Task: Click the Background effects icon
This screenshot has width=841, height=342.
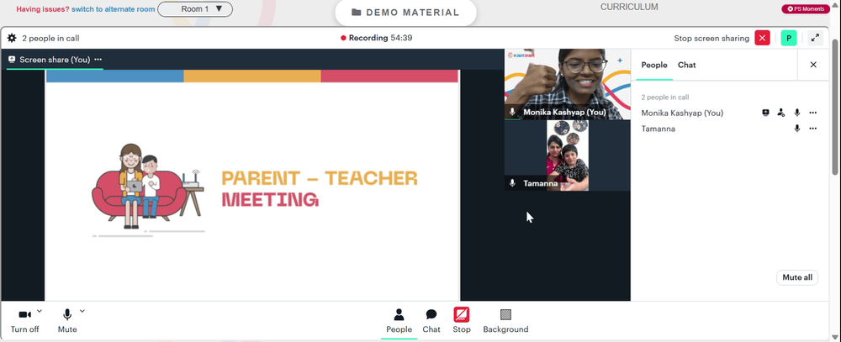Action: pyautogui.click(x=505, y=314)
